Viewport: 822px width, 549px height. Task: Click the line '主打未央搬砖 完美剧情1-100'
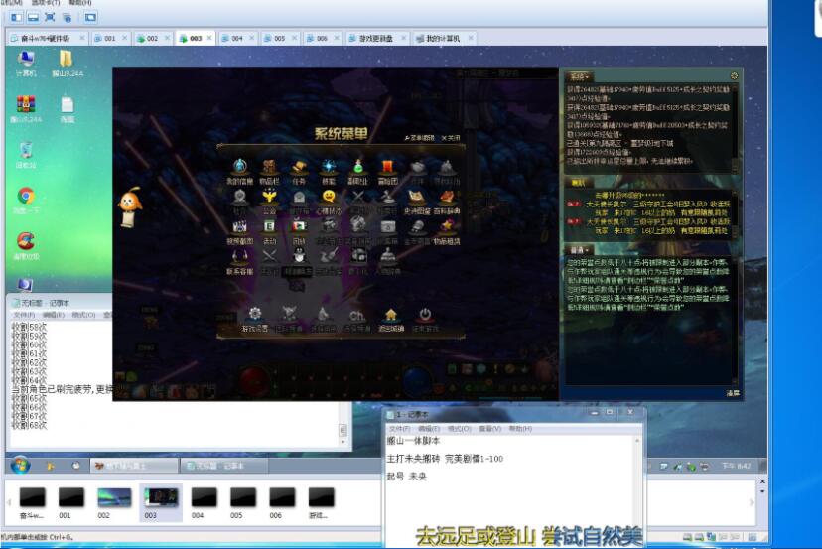445,459
